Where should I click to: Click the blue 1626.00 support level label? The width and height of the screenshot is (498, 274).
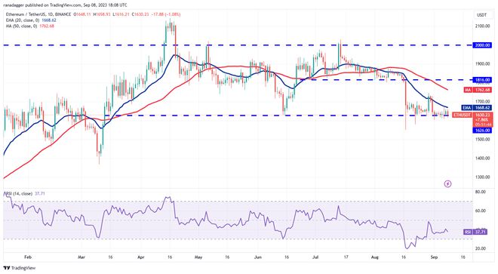(482, 131)
